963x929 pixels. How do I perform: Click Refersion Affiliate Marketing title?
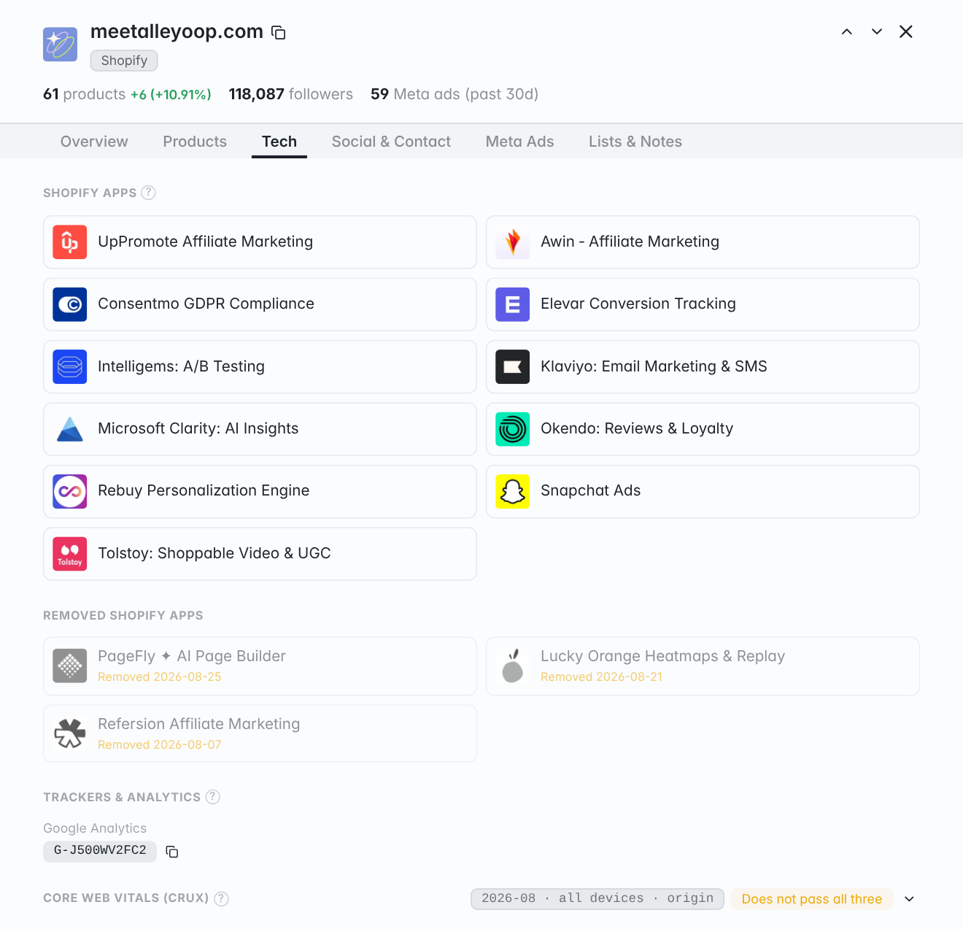199,724
